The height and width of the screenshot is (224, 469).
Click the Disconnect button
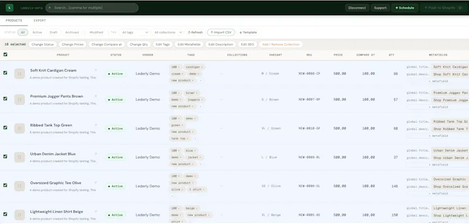[x=357, y=8]
